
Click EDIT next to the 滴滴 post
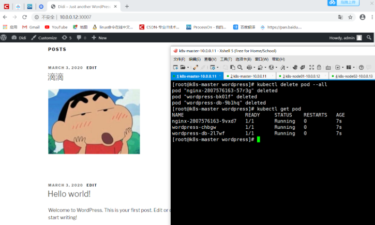92,68
